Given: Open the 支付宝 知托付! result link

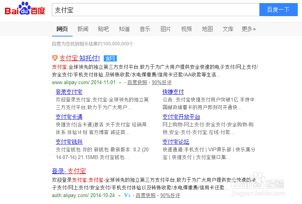Looking at the screenshot, I should [80, 58].
